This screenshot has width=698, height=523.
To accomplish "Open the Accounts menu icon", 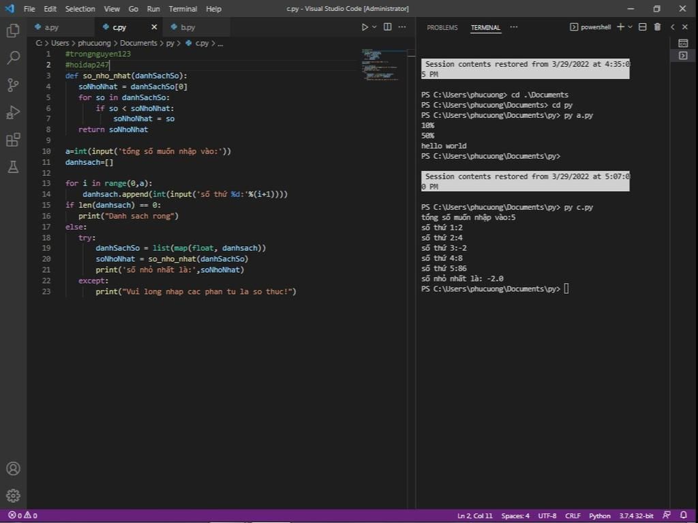I will click(x=13, y=468).
